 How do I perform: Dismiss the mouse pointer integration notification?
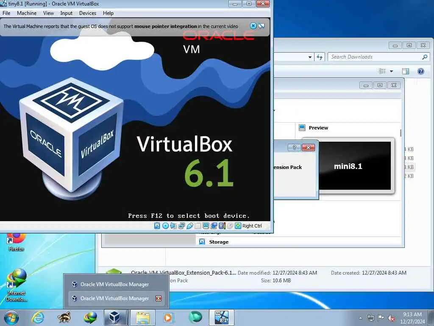[x=253, y=26]
